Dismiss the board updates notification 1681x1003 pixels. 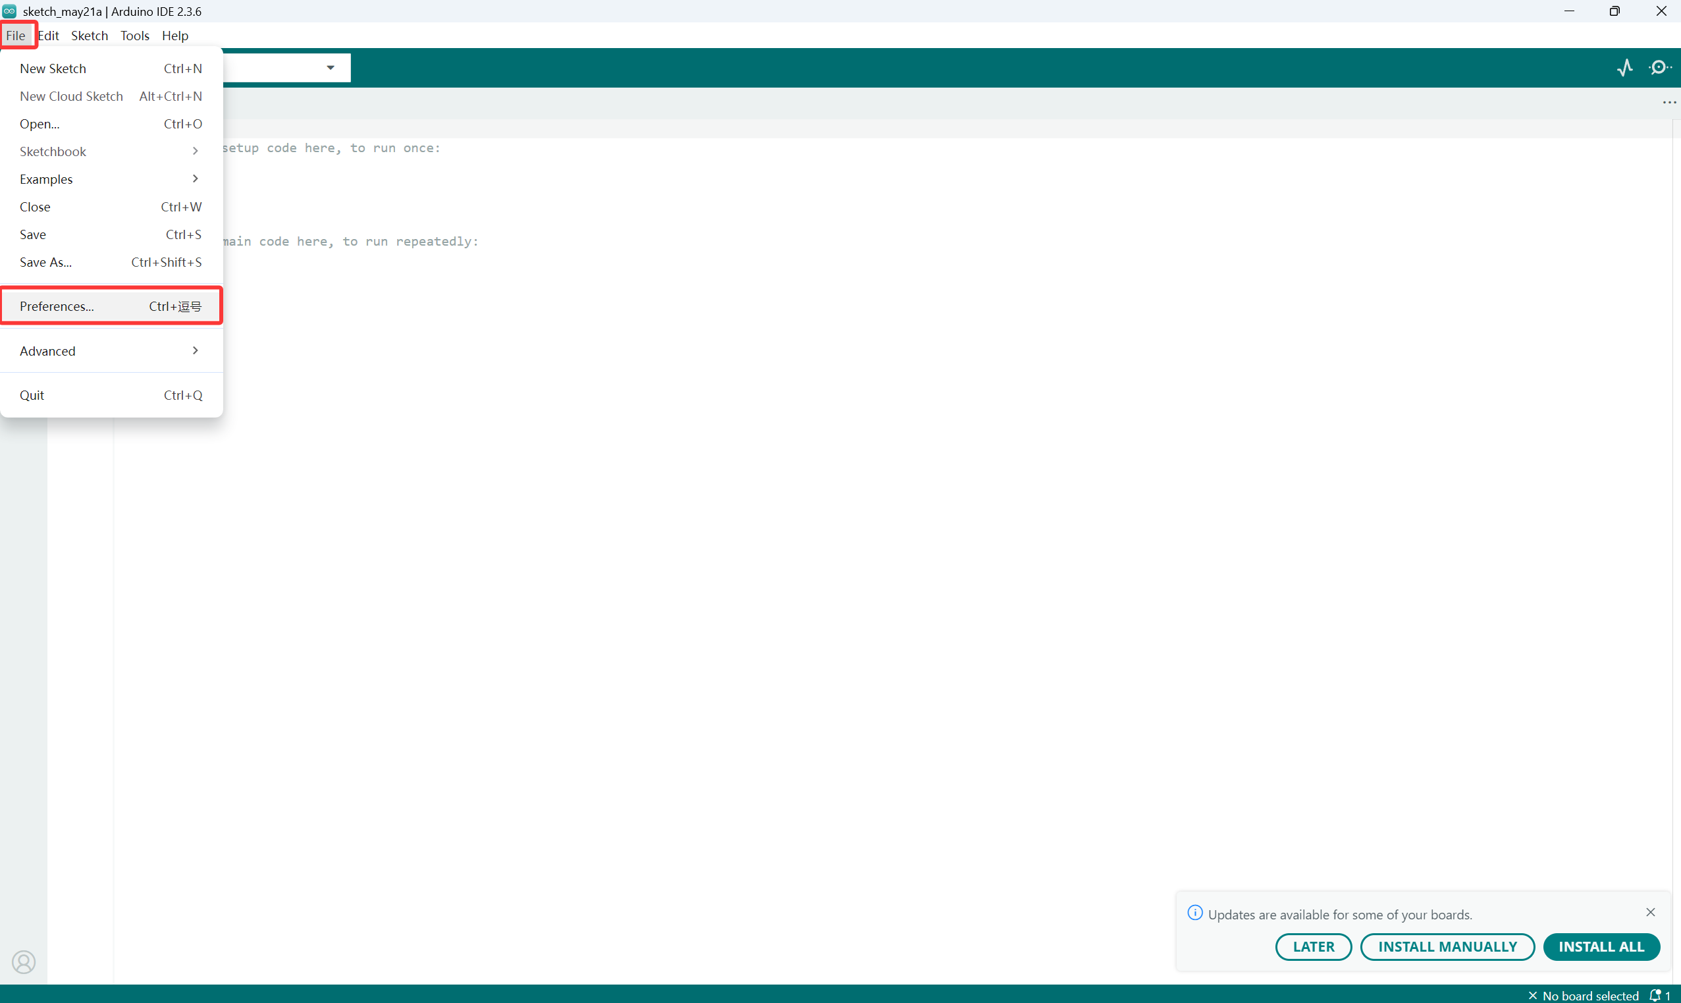pyautogui.click(x=1651, y=912)
